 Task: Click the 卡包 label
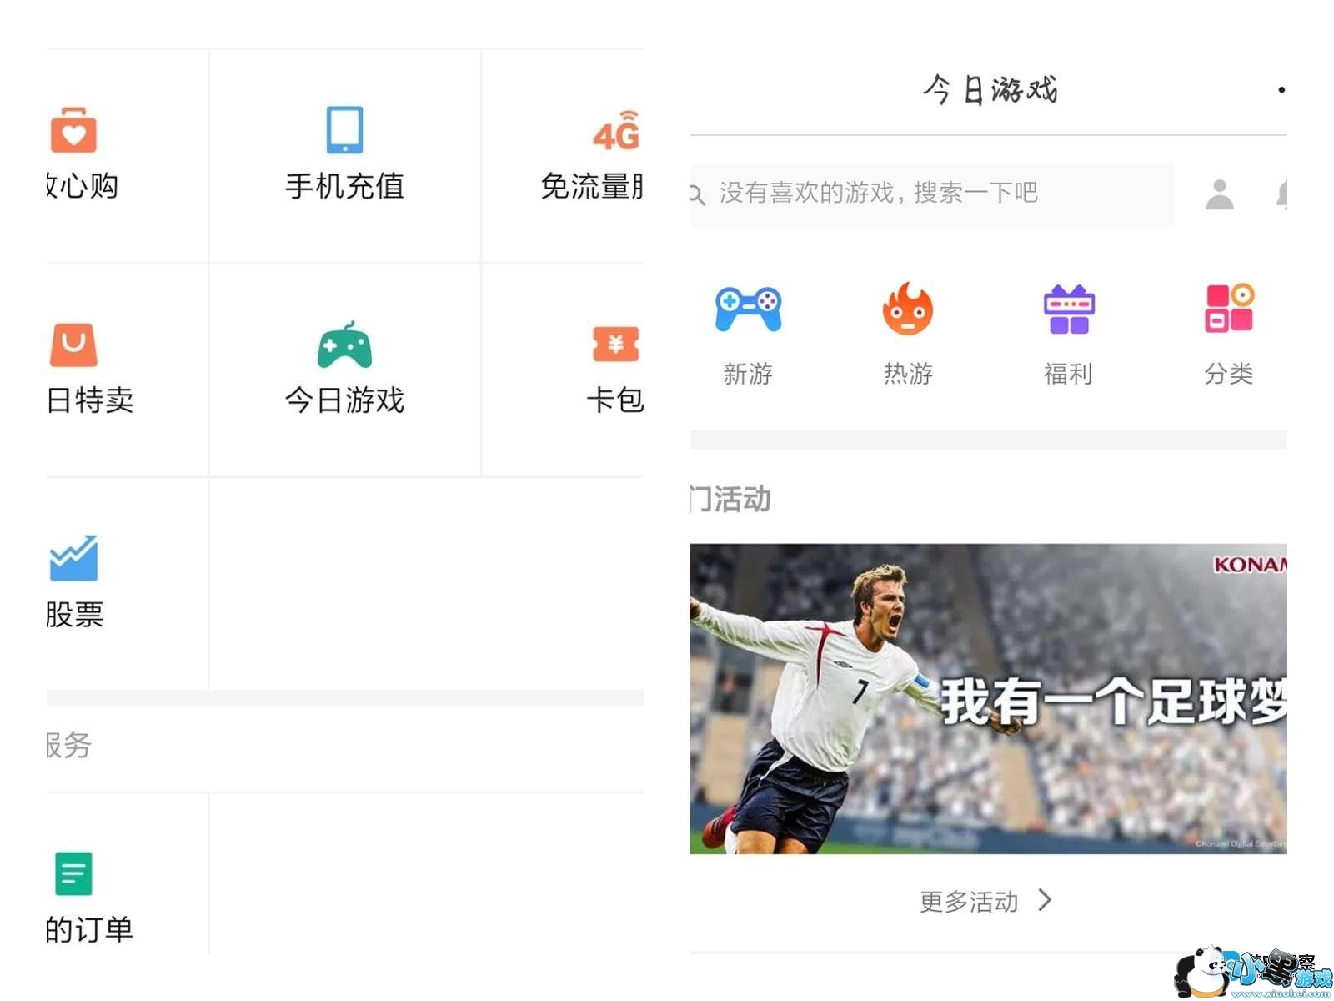pyautogui.click(x=615, y=400)
